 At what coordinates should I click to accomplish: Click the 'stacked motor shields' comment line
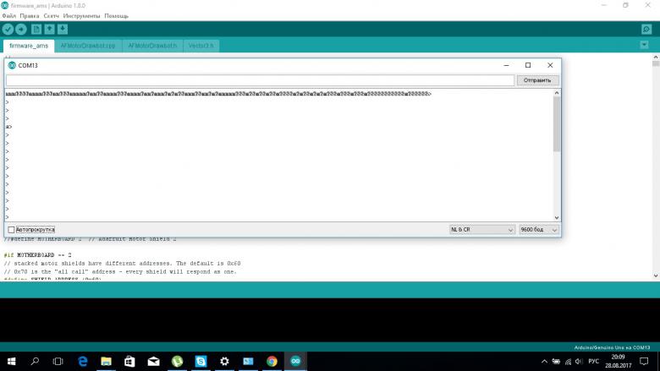click(x=122, y=264)
